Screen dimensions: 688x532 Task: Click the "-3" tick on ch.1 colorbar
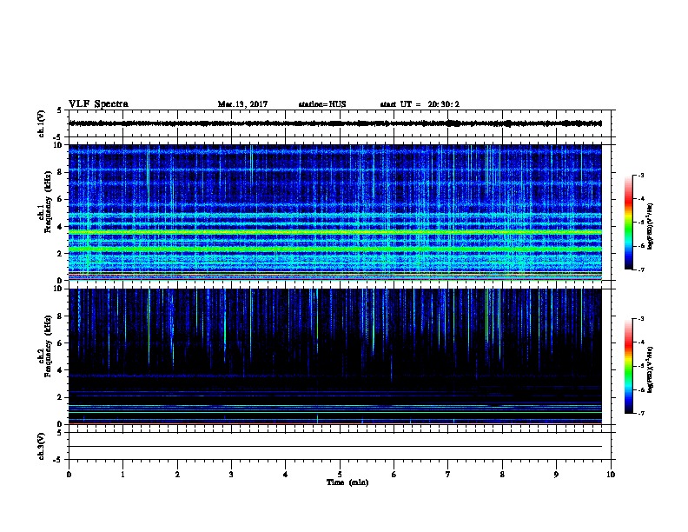click(641, 176)
